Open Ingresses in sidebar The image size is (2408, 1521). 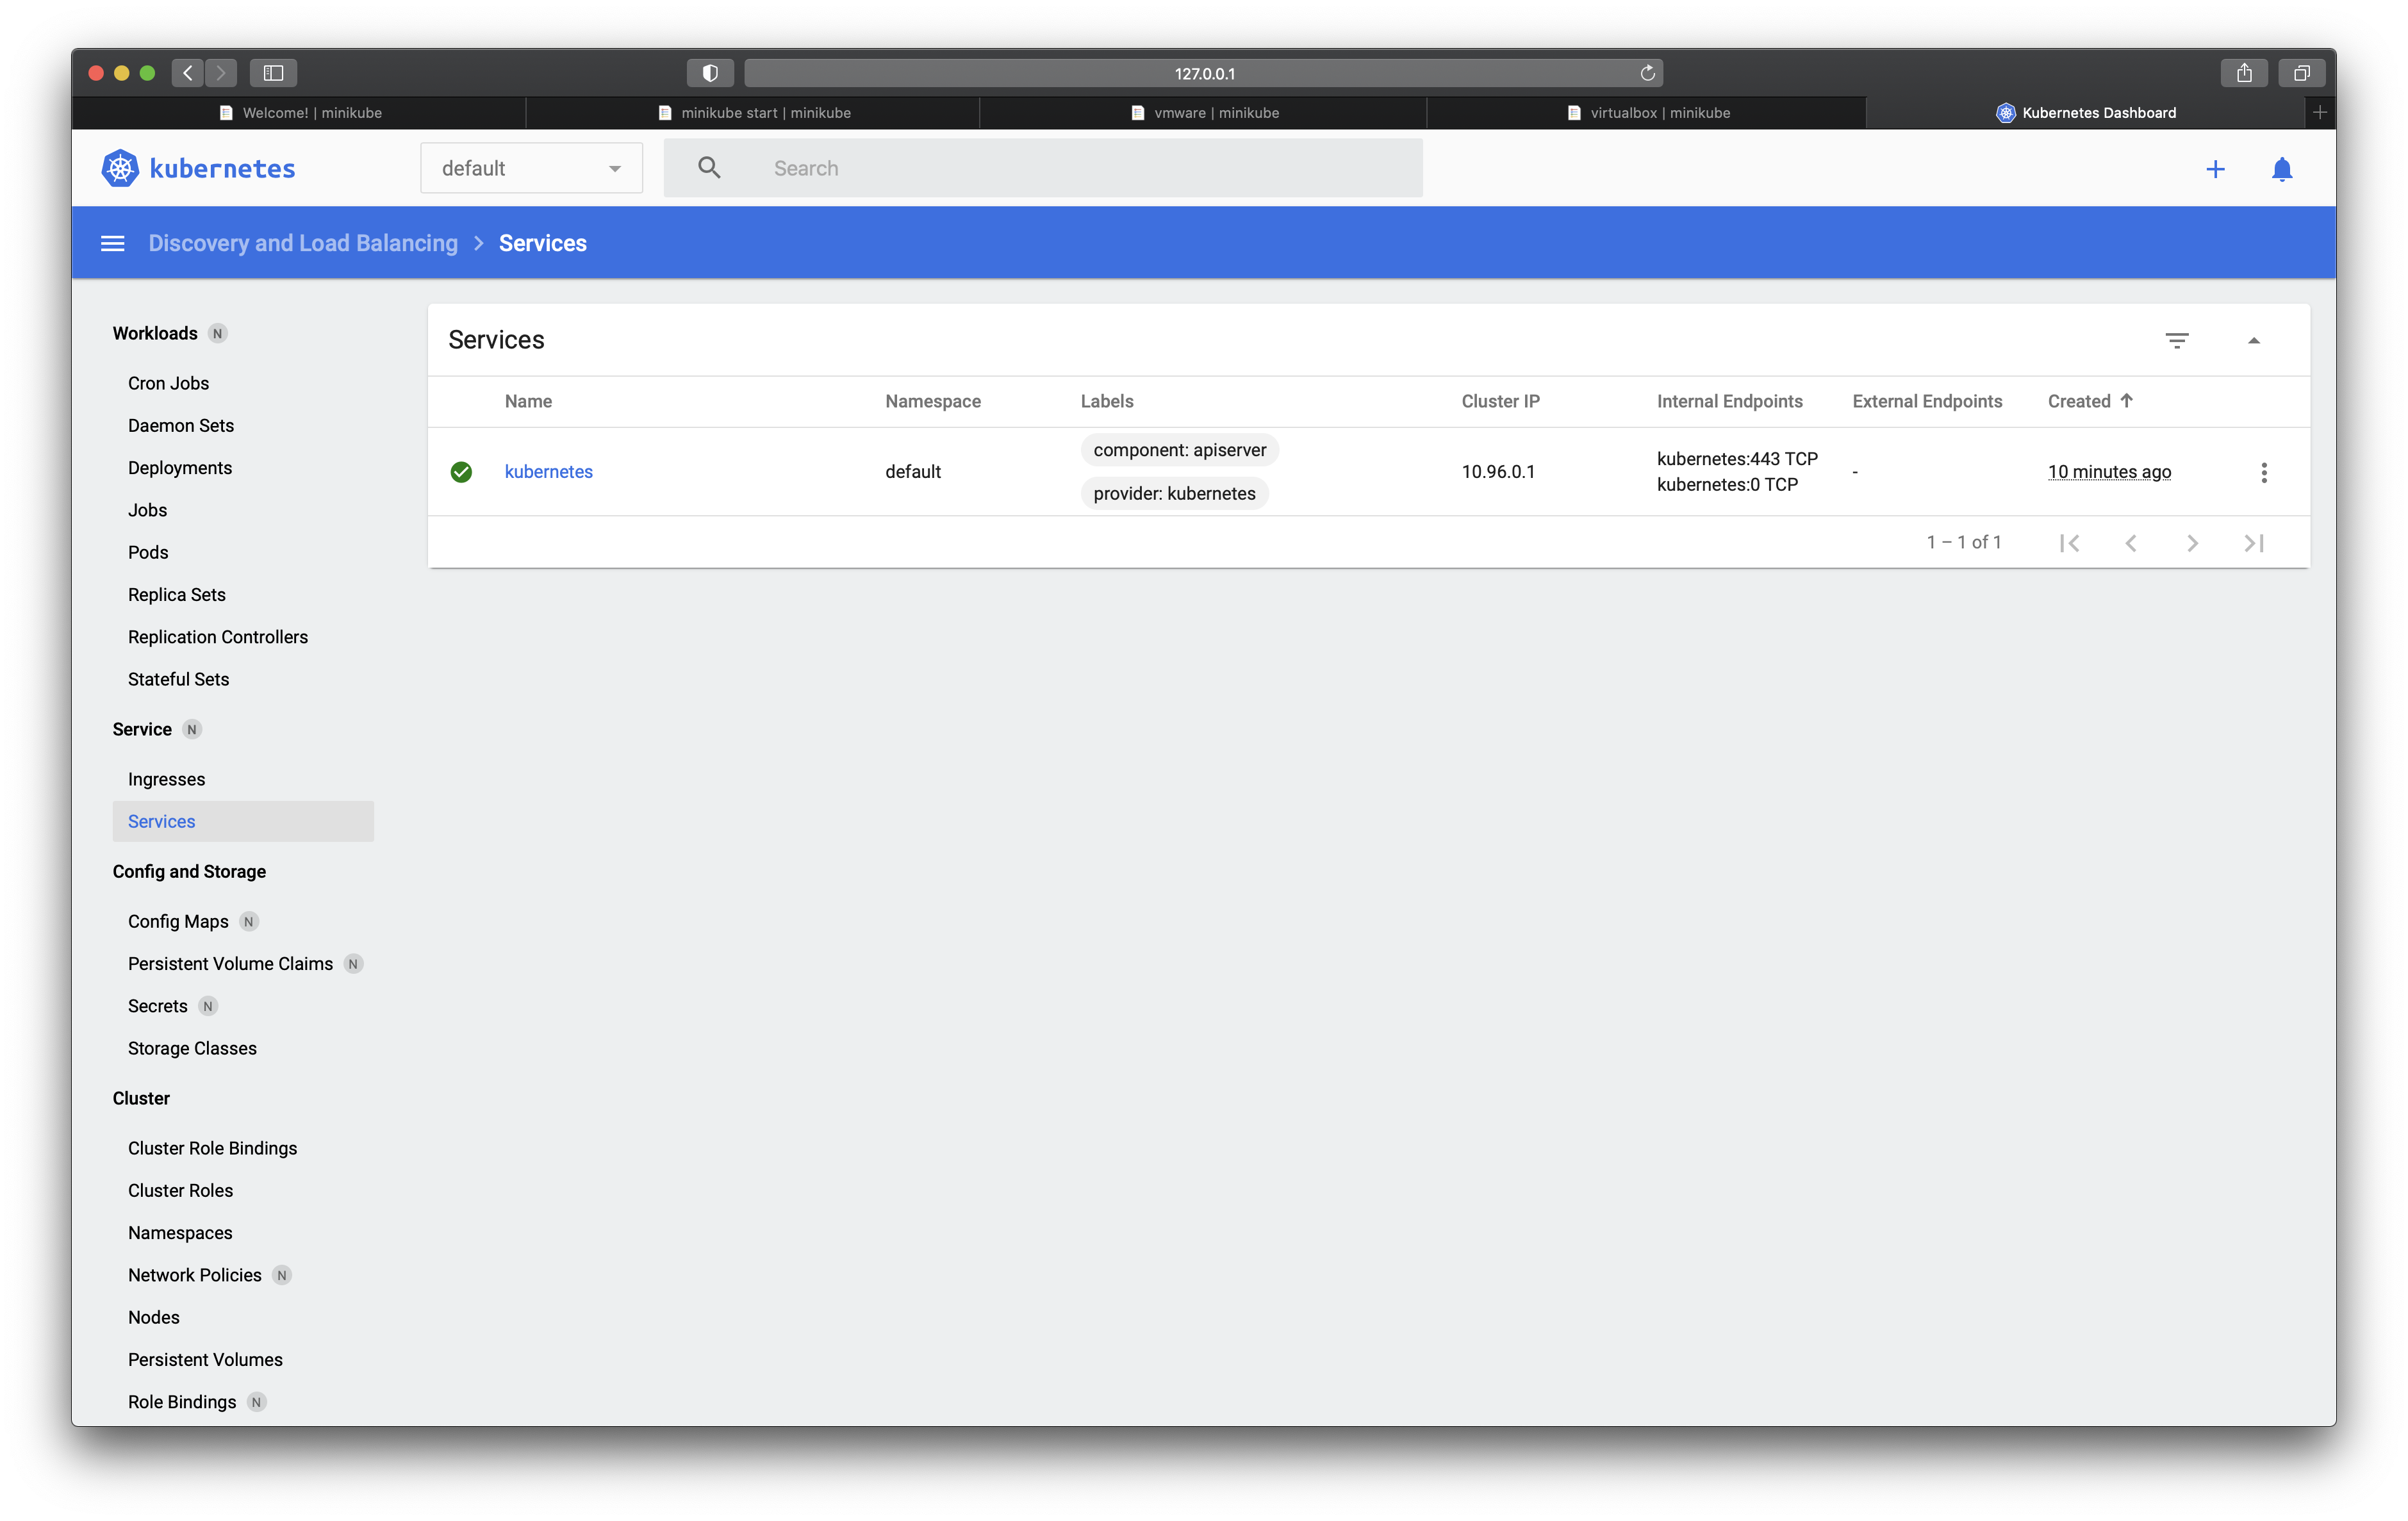pyautogui.click(x=166, y=779)
